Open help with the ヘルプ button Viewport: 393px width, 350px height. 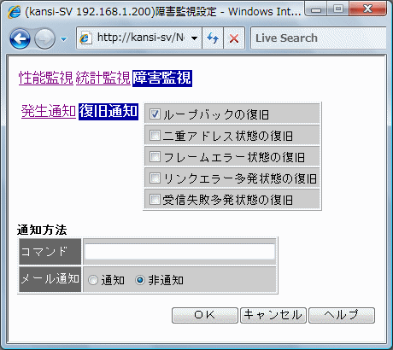tap(342, 315)
